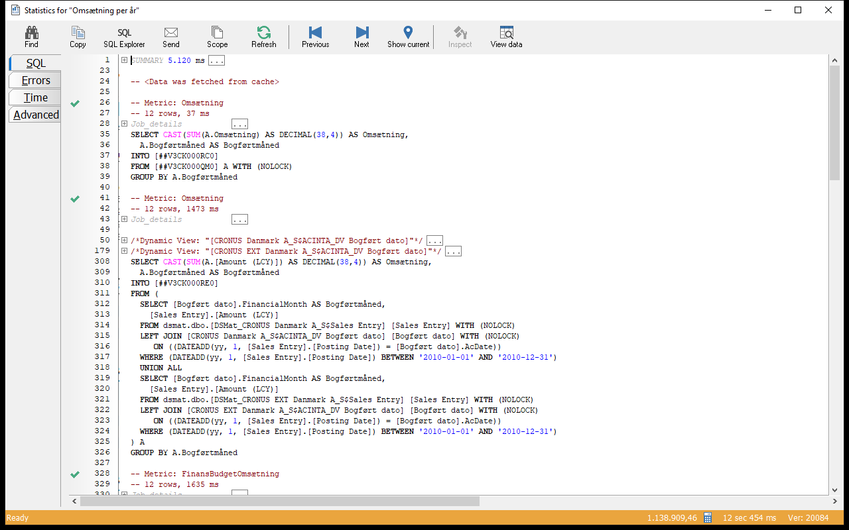849x530 pixels.
Task: Click the 'Data was fetched from cache' comment
Action: (205, 81)
